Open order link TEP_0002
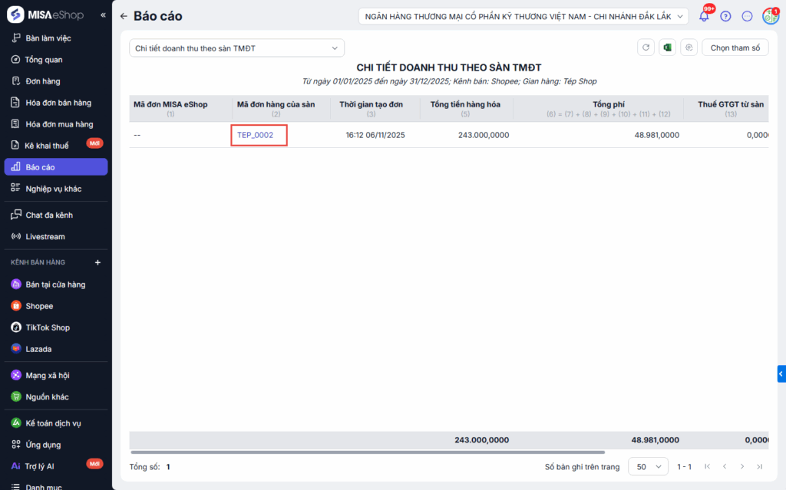 click(x=255, y=135)
